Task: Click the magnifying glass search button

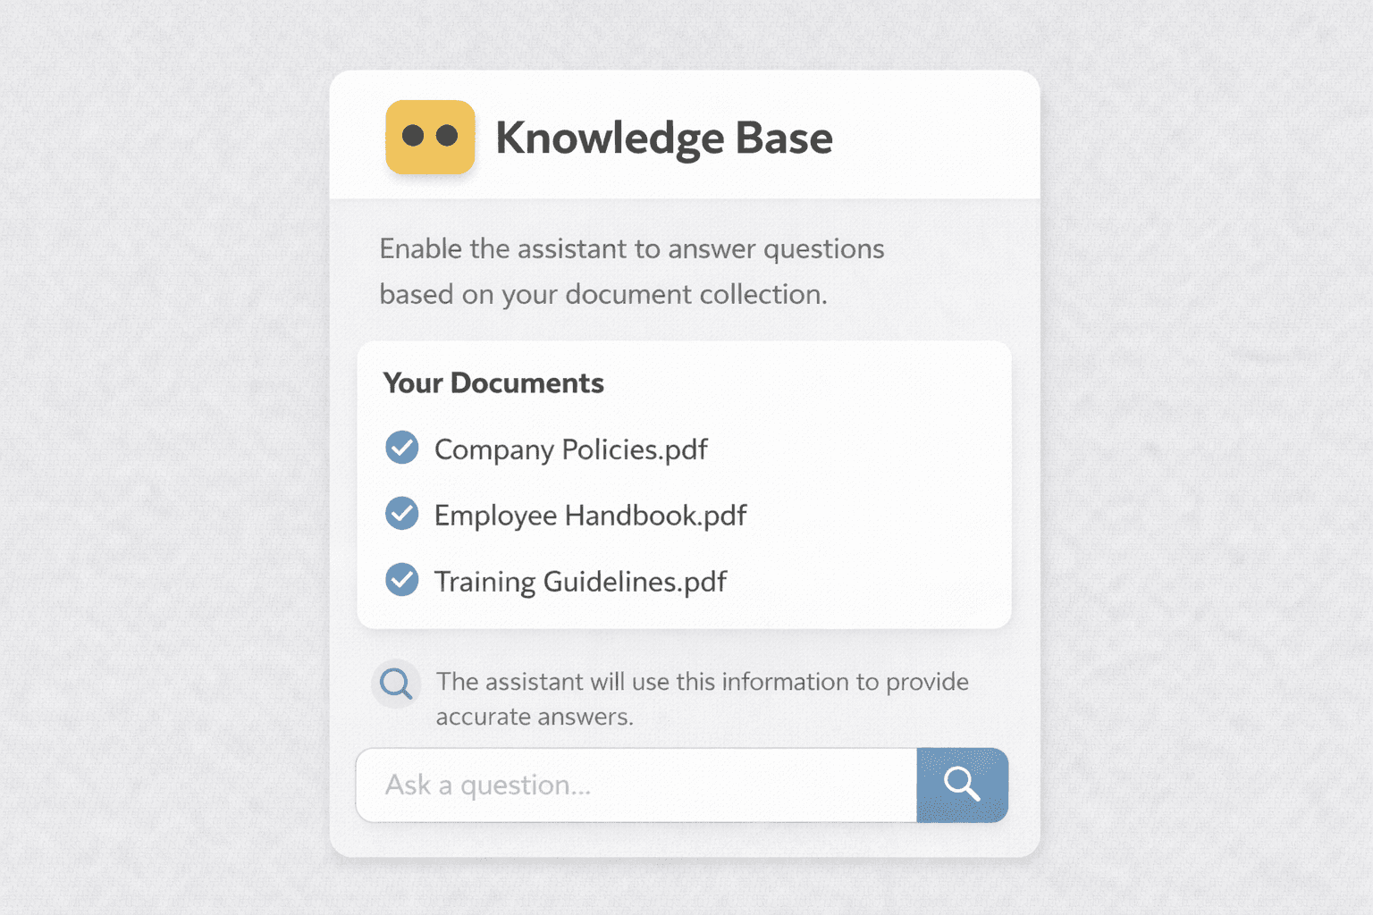Action: coord(962,785)
